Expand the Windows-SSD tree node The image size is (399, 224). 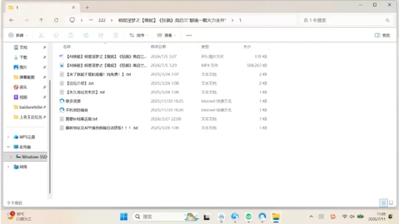tap(10, 157)
